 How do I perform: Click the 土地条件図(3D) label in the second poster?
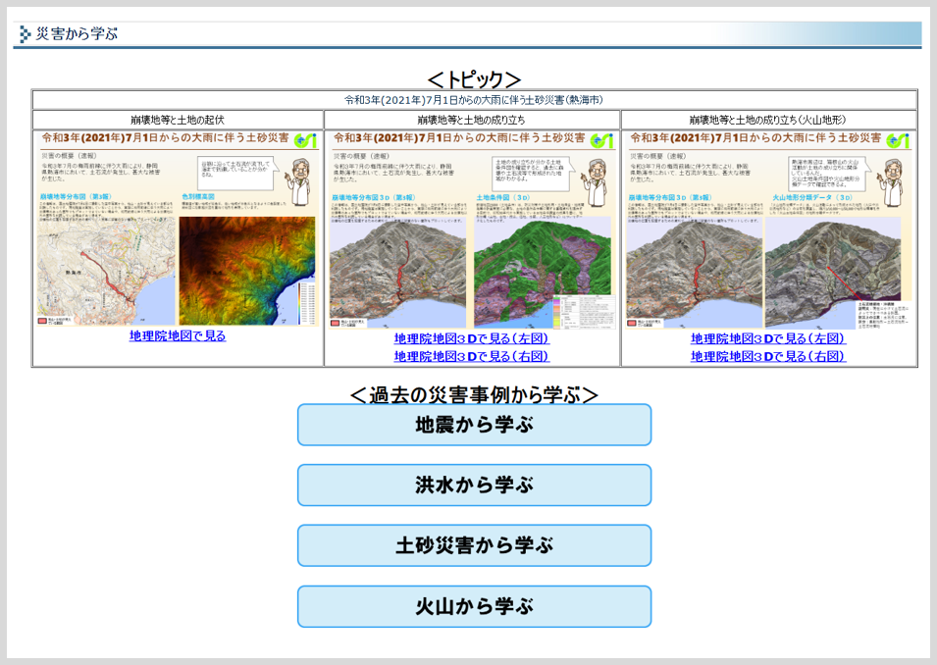tap(502, 197)
